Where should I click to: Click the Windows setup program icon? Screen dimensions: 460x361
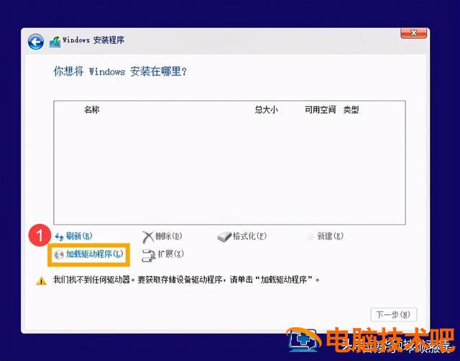tap(55, 42)
